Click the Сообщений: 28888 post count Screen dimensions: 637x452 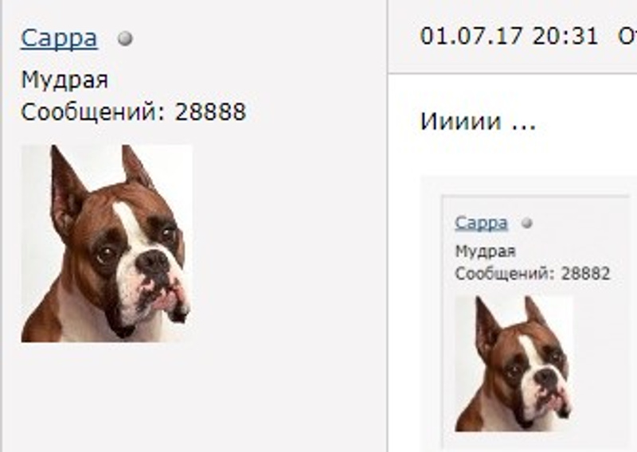click(133, 111)
